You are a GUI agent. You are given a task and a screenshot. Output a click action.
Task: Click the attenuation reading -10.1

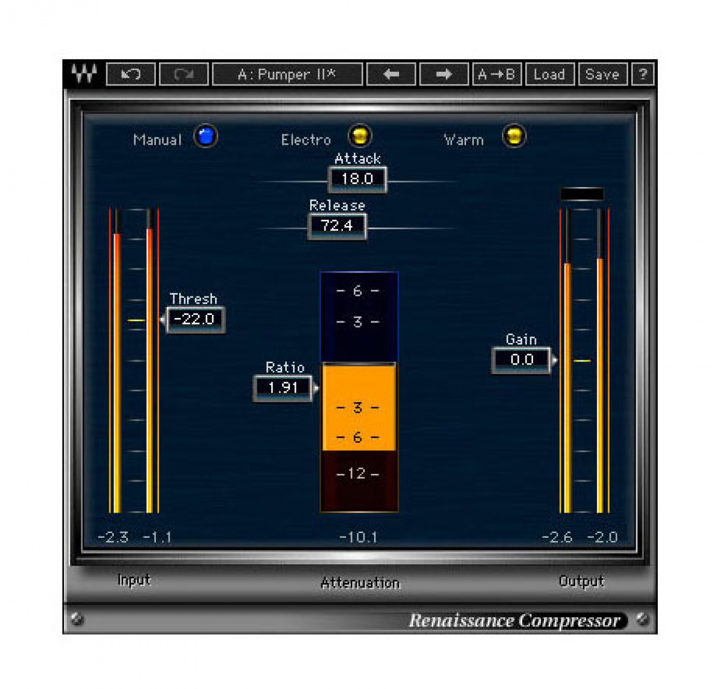(358, 537)
